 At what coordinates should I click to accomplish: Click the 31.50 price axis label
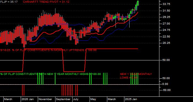point(166,11)
